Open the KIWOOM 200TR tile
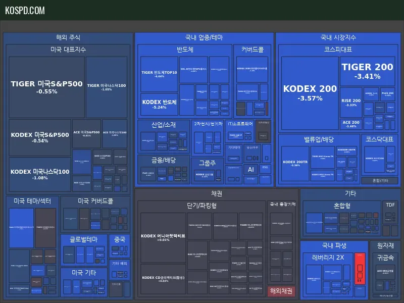The width and height of the screenshot is (404, 303). click(346, 150)
